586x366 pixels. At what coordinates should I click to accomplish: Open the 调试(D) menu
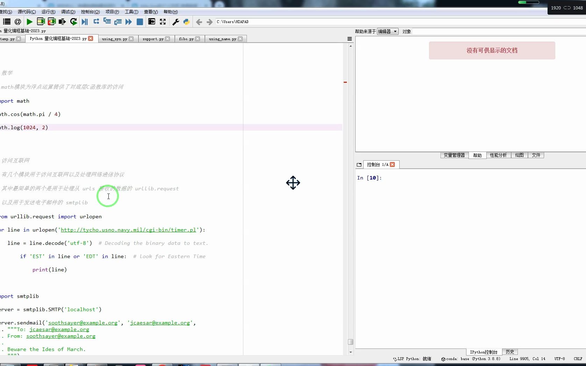click(x=68, y=12)
